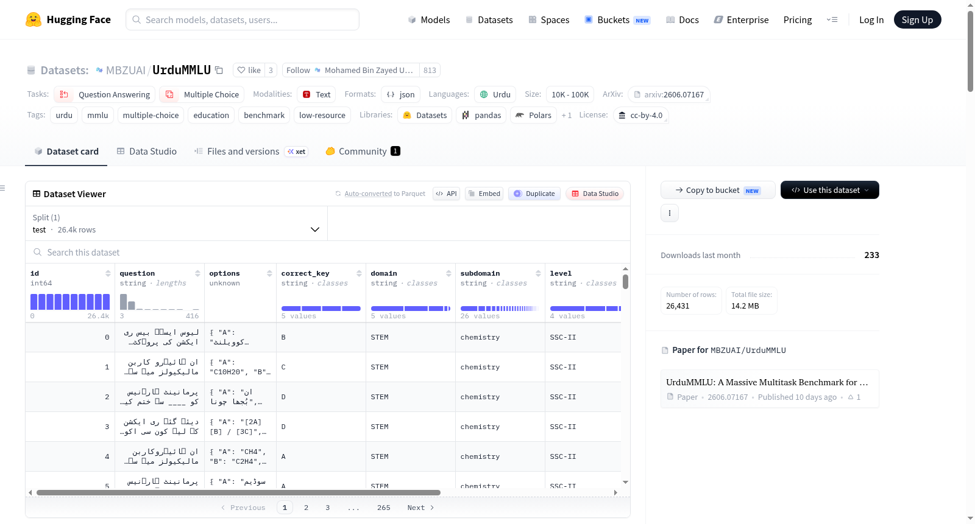
Task: Click the id column distribution histogram
Action: click(70, 301)
